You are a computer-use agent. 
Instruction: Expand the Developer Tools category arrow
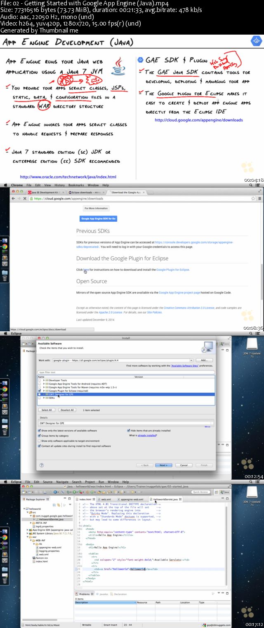coord(44,380)
